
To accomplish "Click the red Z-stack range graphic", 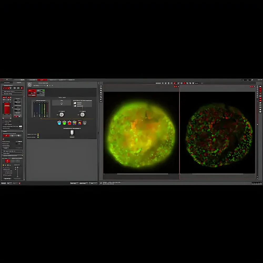I will (x=7, y=108).
